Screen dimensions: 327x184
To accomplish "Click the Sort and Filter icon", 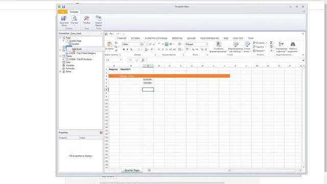I will [x=281, y=44].
